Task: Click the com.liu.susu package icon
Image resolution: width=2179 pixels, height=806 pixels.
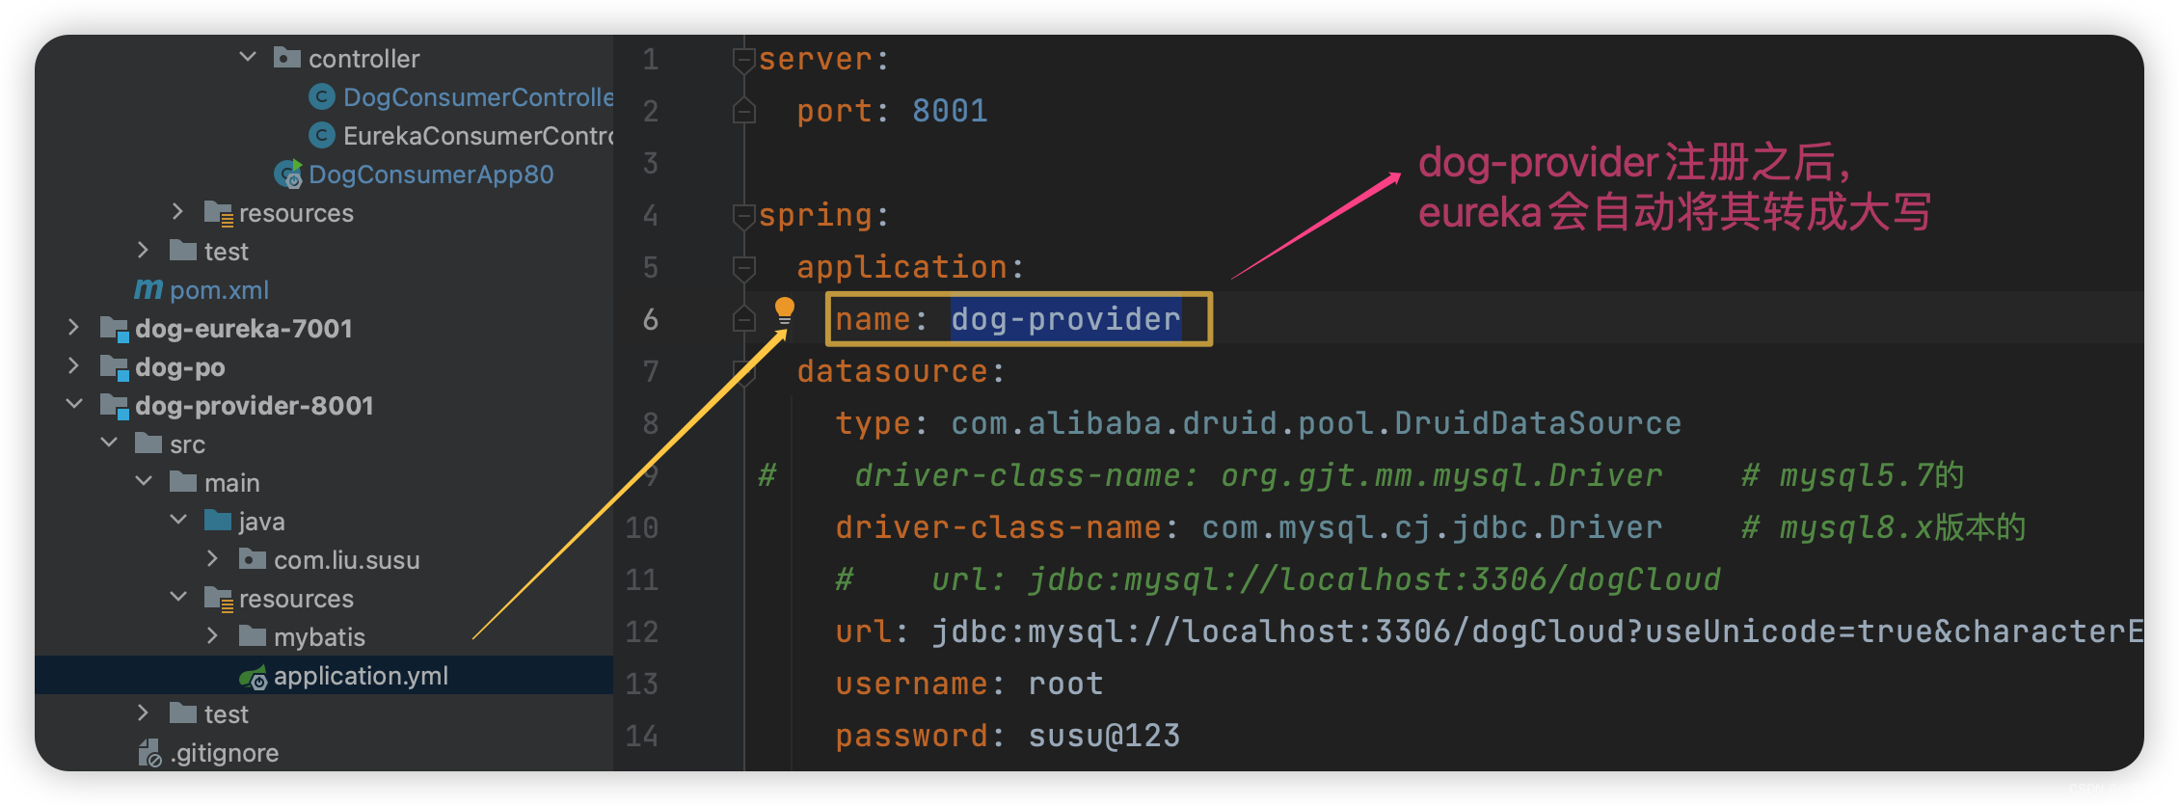Action: click(253, 559)
